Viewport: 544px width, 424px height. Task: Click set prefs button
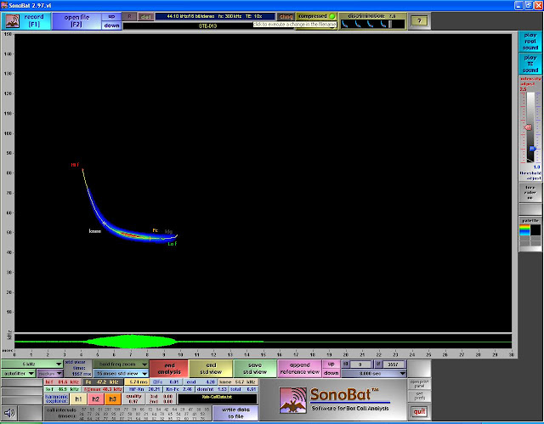click(419, 396)
